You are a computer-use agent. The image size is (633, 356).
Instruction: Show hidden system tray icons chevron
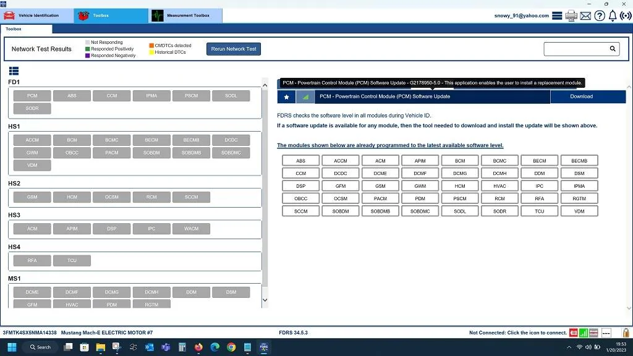(x=569, y=347)
